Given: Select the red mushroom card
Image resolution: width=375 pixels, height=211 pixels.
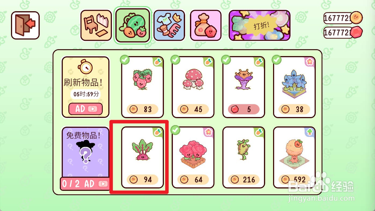Looking at the screenshot, I should 193,87.
